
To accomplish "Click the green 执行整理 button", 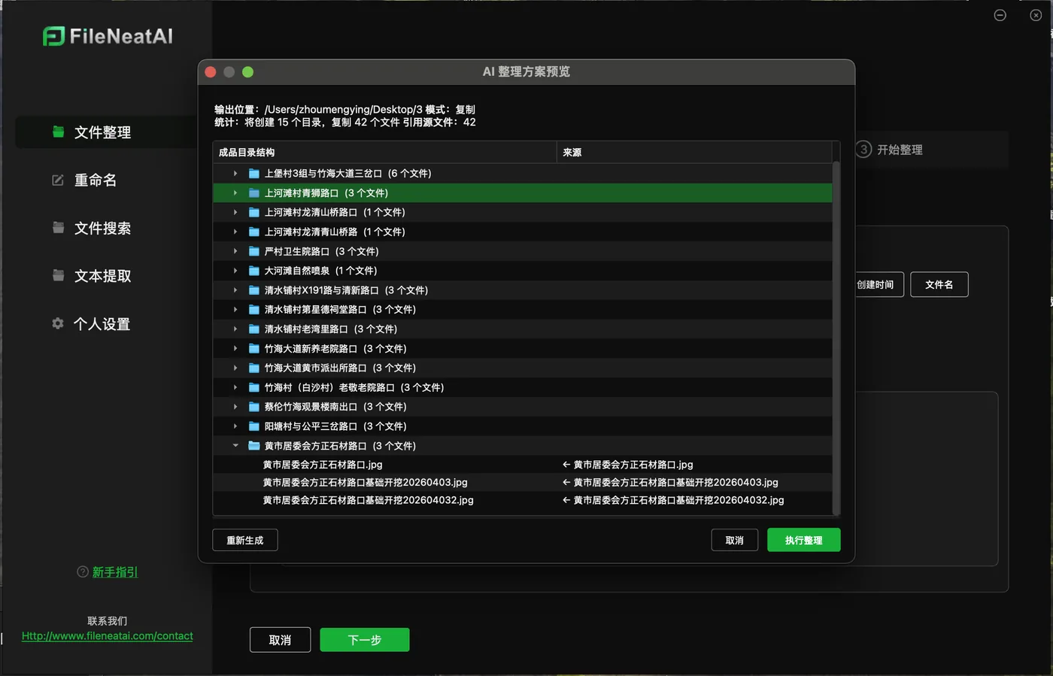I will (x=803, y=540).
